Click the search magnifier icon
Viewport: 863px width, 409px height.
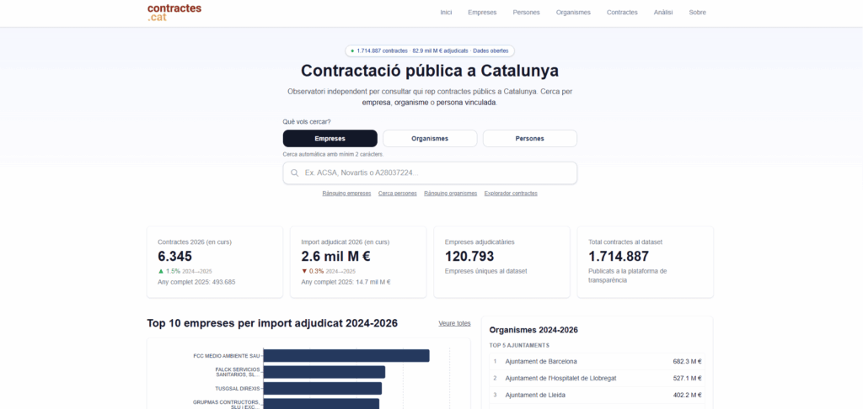294,173
